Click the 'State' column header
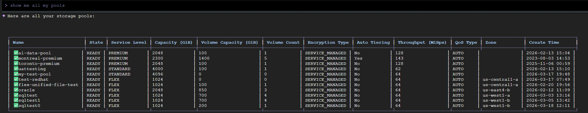588x113 pixels. (96, 42)
